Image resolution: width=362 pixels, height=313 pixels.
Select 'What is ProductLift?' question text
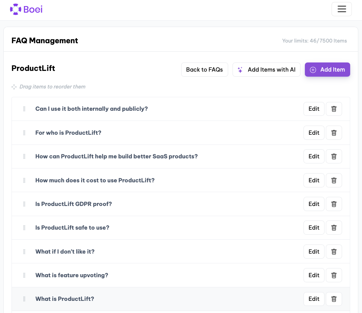[x=65, y=299]
